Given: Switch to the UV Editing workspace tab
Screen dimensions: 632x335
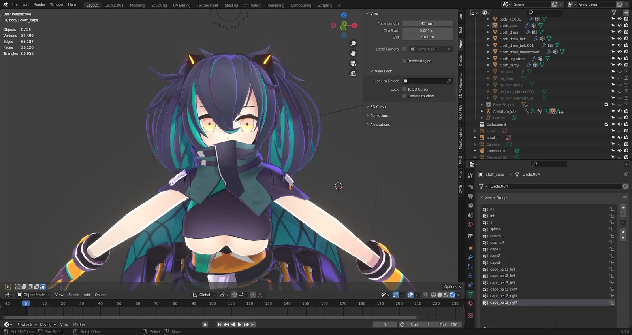Looking at the screenshot, I should (182, 5).
